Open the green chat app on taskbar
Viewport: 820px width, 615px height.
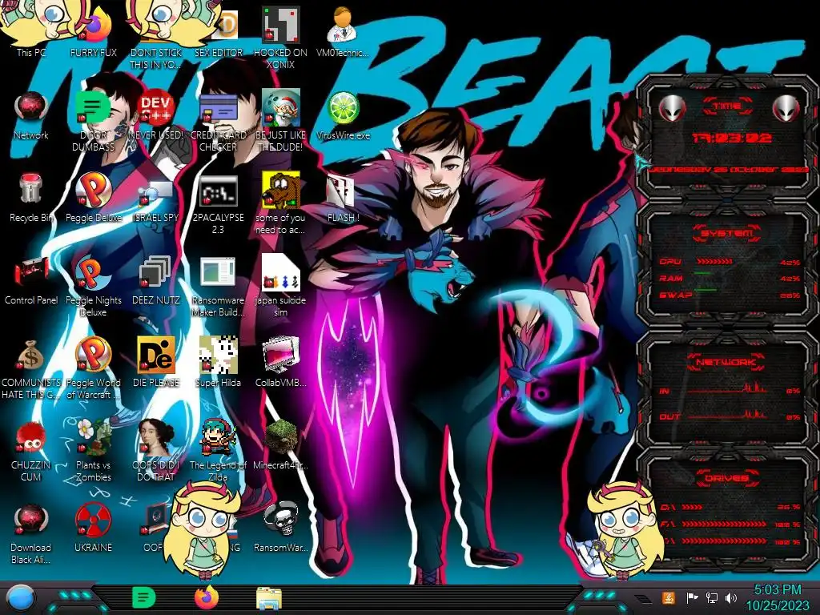tap(144, 597)
